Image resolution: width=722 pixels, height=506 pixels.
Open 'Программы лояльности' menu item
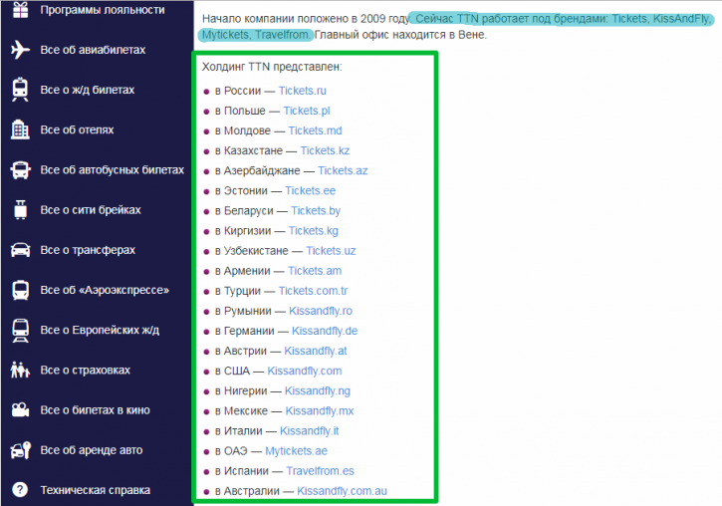[103, 10]
